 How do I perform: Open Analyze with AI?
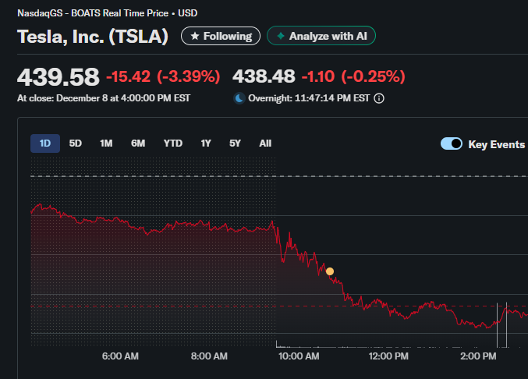pos(321,37)
